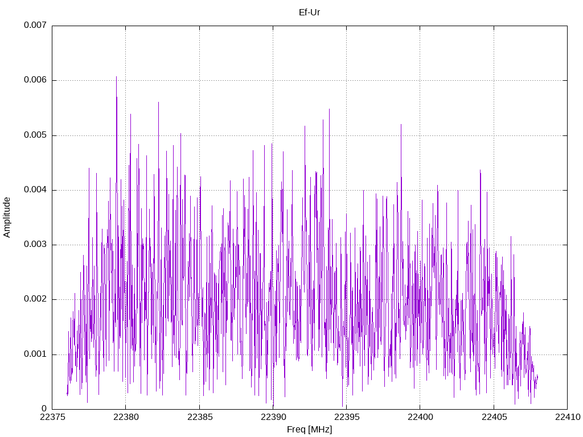Click the x-axis tick label 22390
The width and height of the screenshot is (583, 437).
point(273,417)
